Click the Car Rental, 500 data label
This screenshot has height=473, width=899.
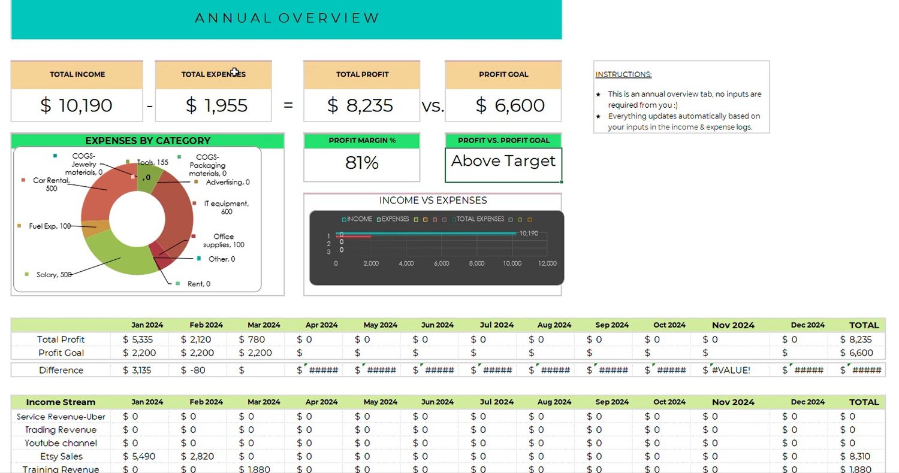pos(52,184)
